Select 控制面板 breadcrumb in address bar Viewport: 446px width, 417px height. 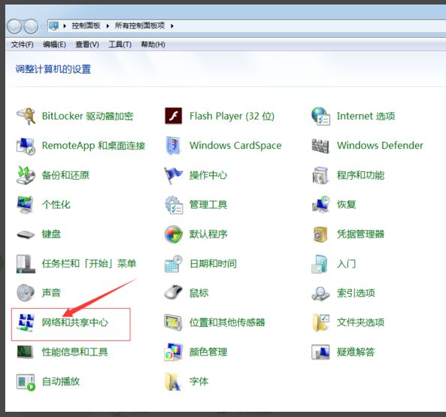86,26
